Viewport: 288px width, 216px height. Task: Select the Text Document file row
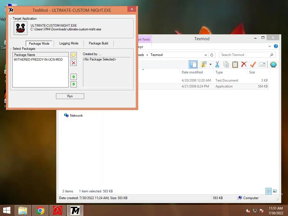[x=203, y=80]
